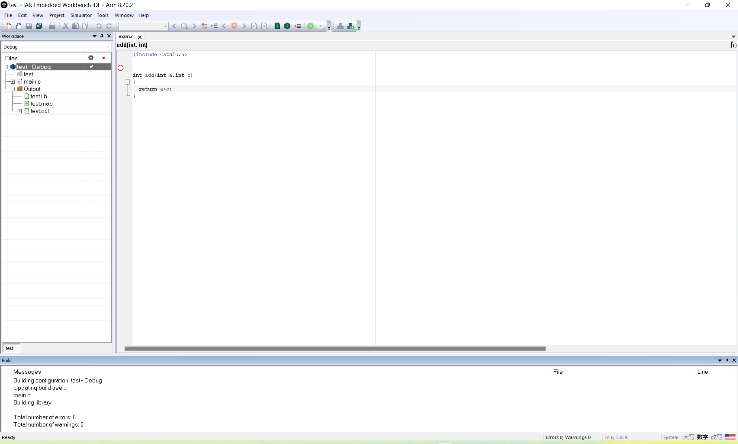Image resolution: width=738 pixels, height=444 pixels.
Task: Click the editor horizontal scrollbar
Action: tap(335, 349)
